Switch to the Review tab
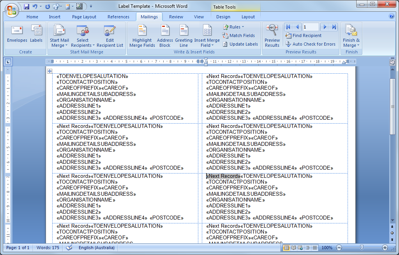The image size is (399, 255). click(176, 17)
